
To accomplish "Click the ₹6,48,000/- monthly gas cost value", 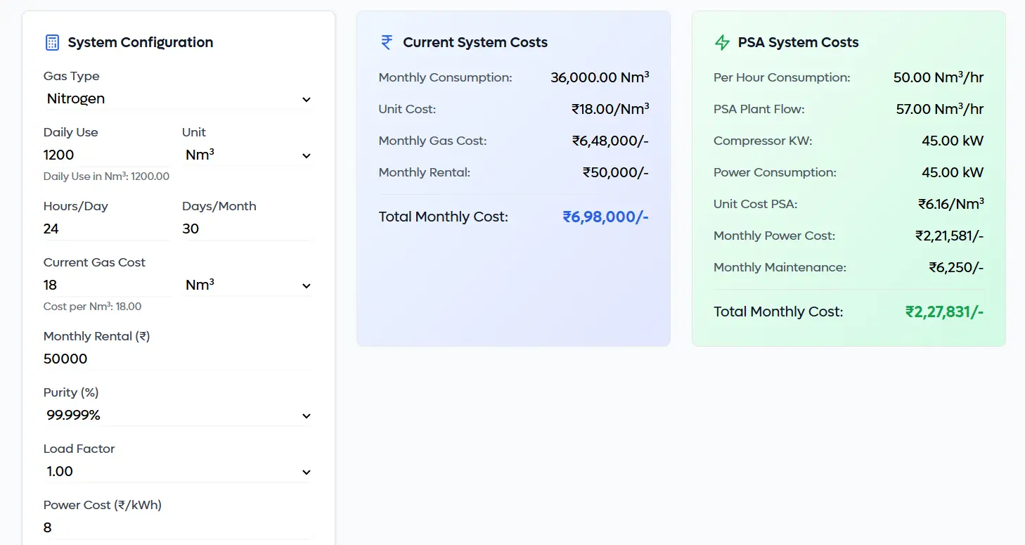I will (610, 141).
